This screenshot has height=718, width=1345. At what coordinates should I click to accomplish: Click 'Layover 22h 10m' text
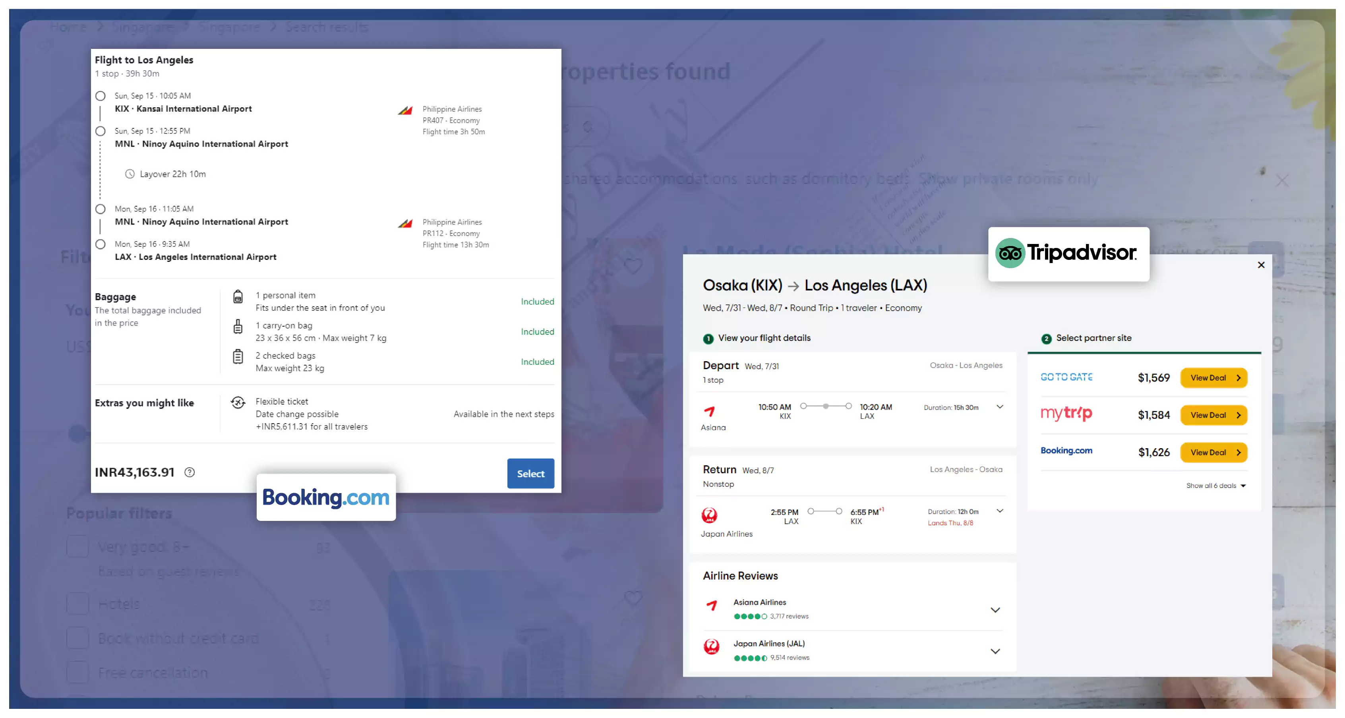(172, 174)
